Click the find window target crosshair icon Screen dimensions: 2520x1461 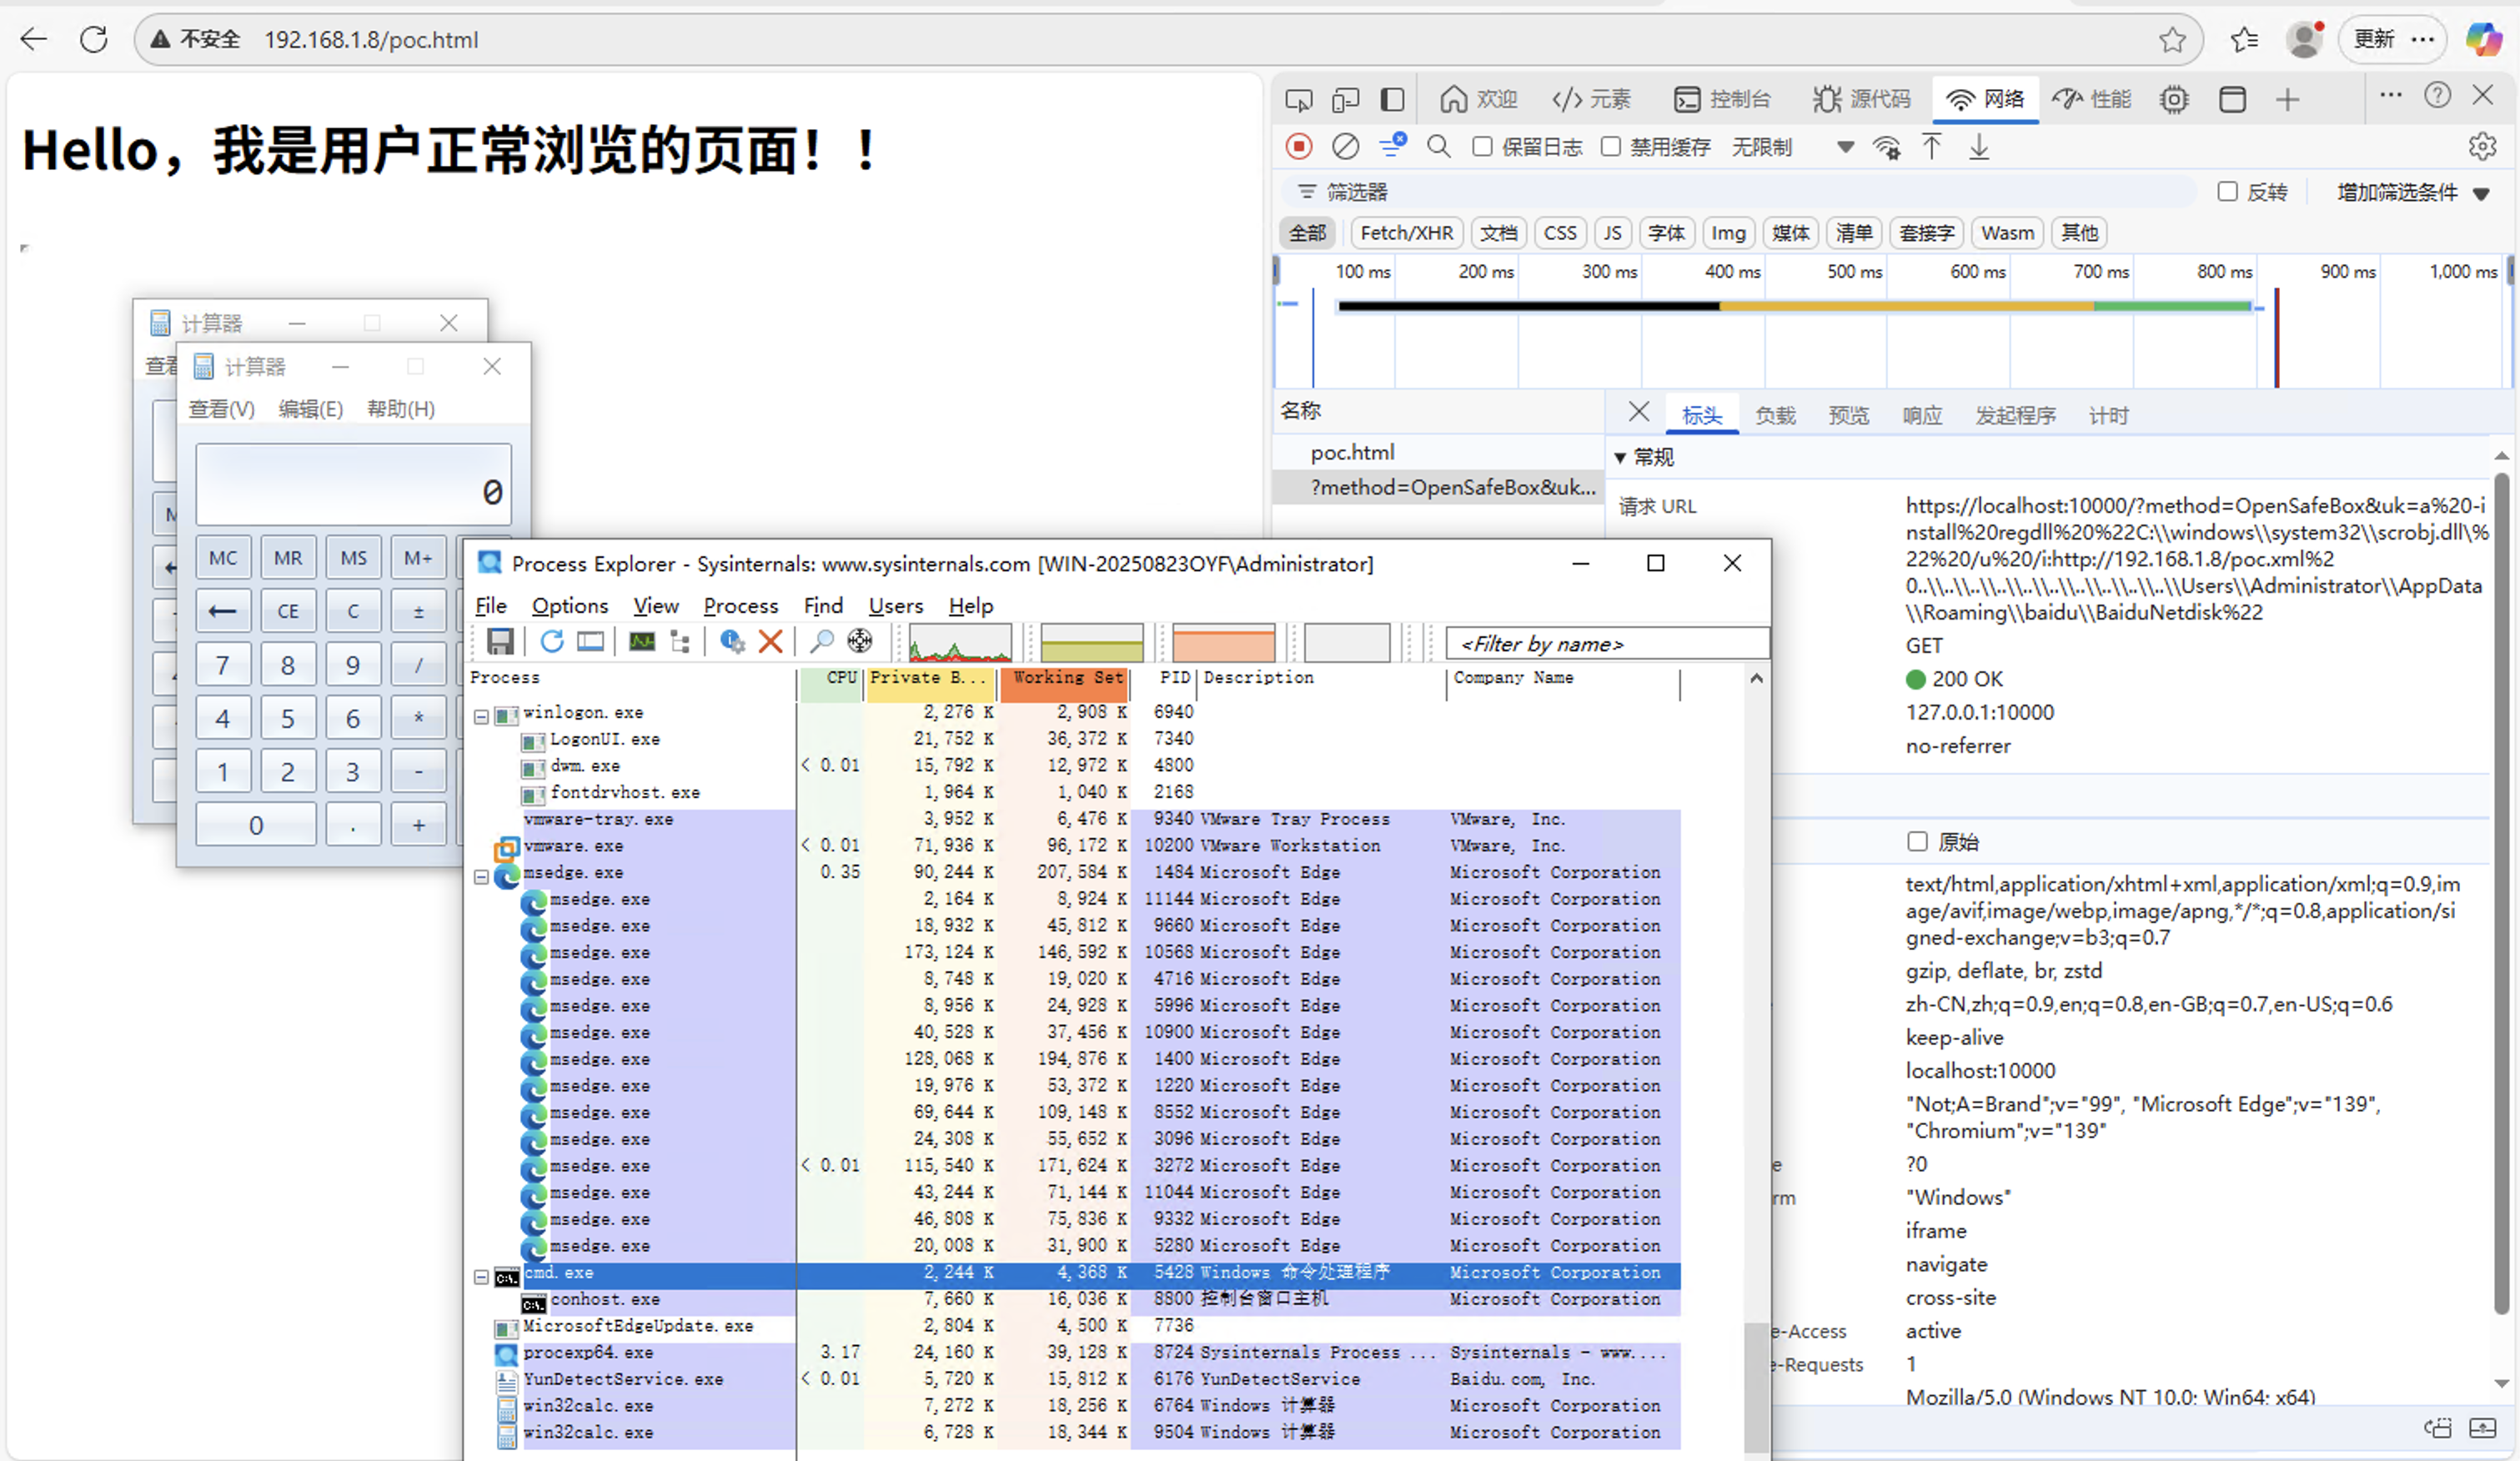[x=859, y=641]
